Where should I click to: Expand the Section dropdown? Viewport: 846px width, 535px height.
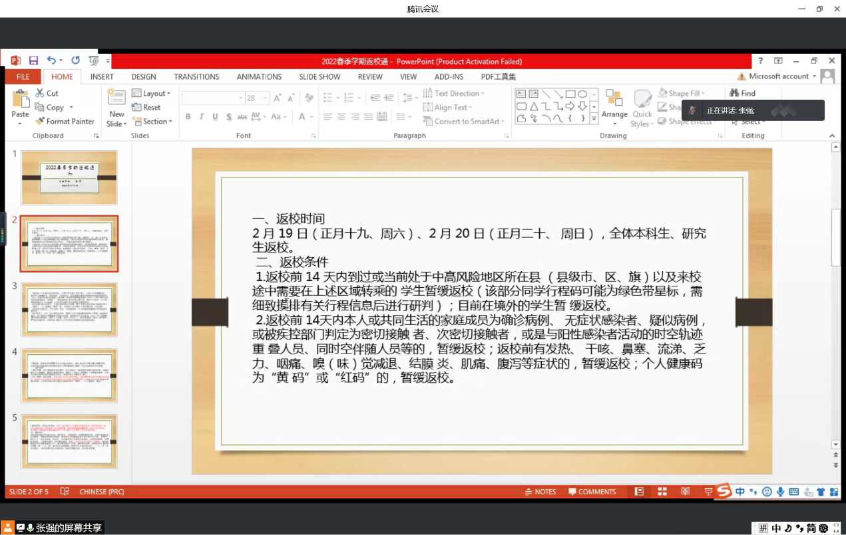pyautogui.click(x=152, y=122)
